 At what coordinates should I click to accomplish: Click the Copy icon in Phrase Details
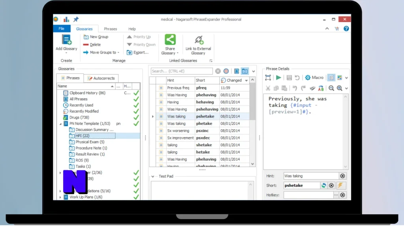(x=276, y=88)
